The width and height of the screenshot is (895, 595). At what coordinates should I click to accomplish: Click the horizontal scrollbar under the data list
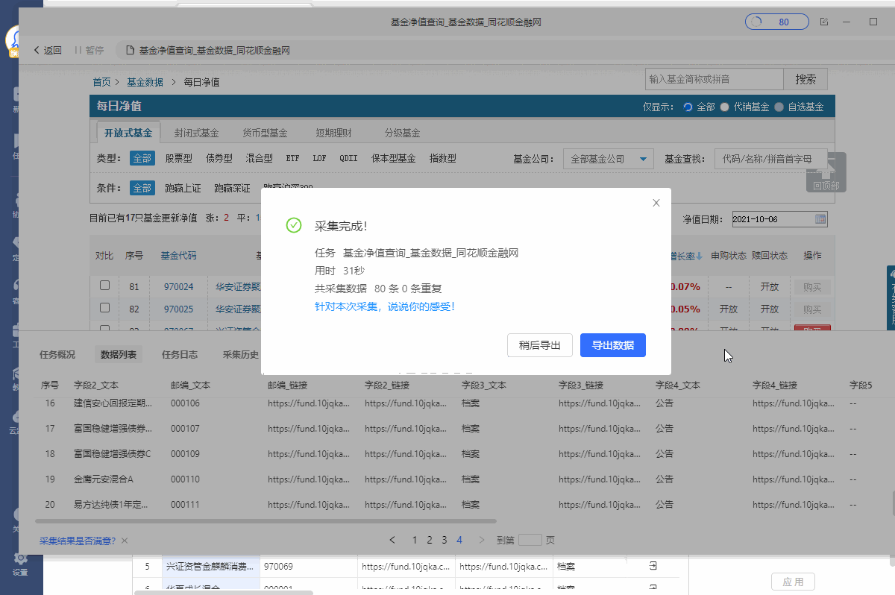(x=266, y=520)
